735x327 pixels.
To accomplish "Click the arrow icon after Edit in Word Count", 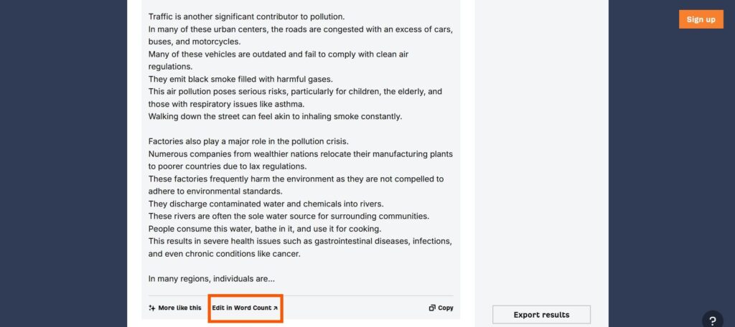I will [276, 308].
